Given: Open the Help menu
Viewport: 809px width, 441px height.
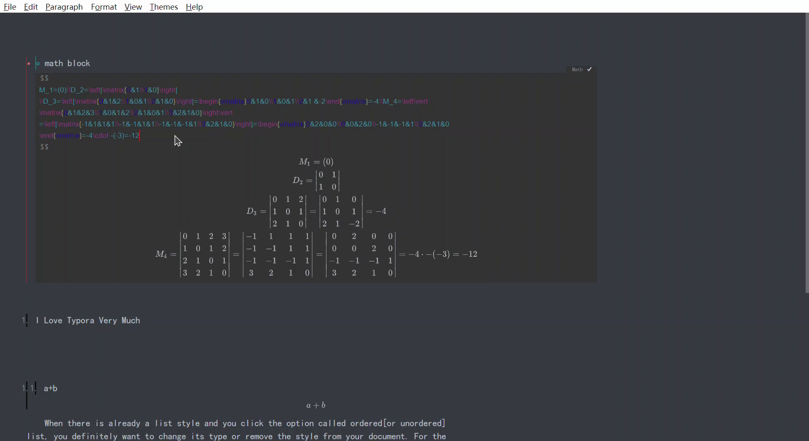Looking at the screenshot, I should 194,7.
